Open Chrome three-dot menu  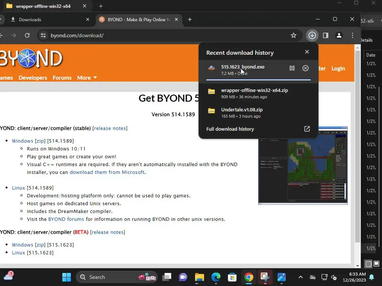pos(352,35)
